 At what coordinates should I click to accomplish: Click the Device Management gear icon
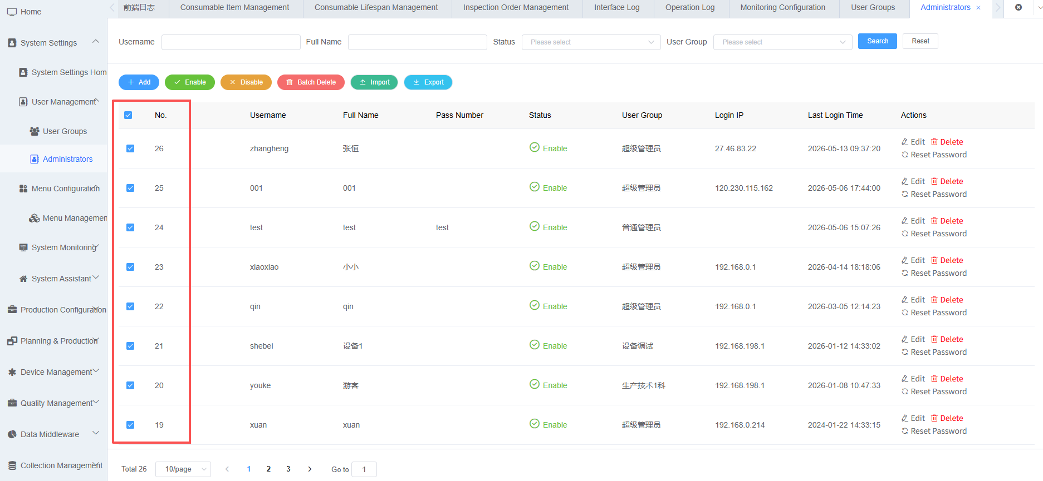tap(12, 372)
